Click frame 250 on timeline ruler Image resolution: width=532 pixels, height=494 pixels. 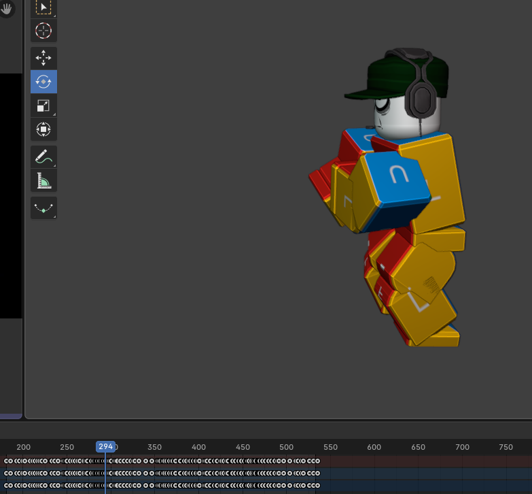click(67, 447)
